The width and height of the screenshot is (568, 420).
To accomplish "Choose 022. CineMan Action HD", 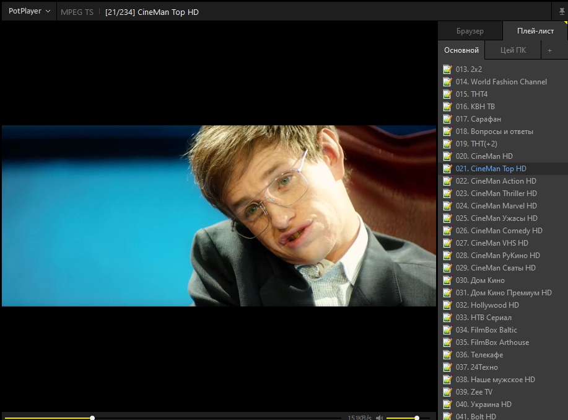I will click(503, 181).
